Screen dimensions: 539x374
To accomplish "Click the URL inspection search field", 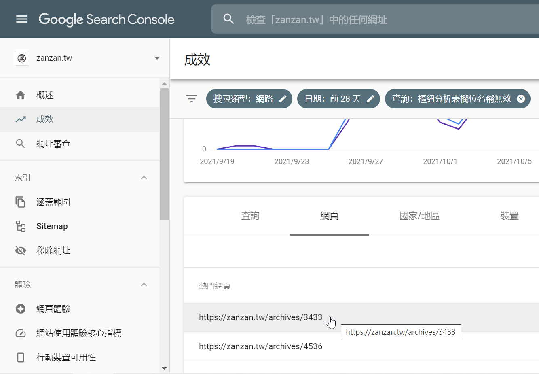I will pyautogui.click(x=375, y=19).
